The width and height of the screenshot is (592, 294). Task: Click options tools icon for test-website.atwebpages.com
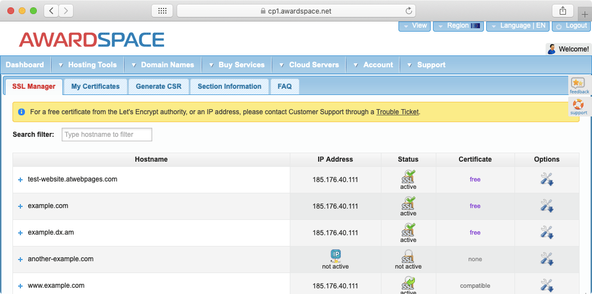pos(546,179)
